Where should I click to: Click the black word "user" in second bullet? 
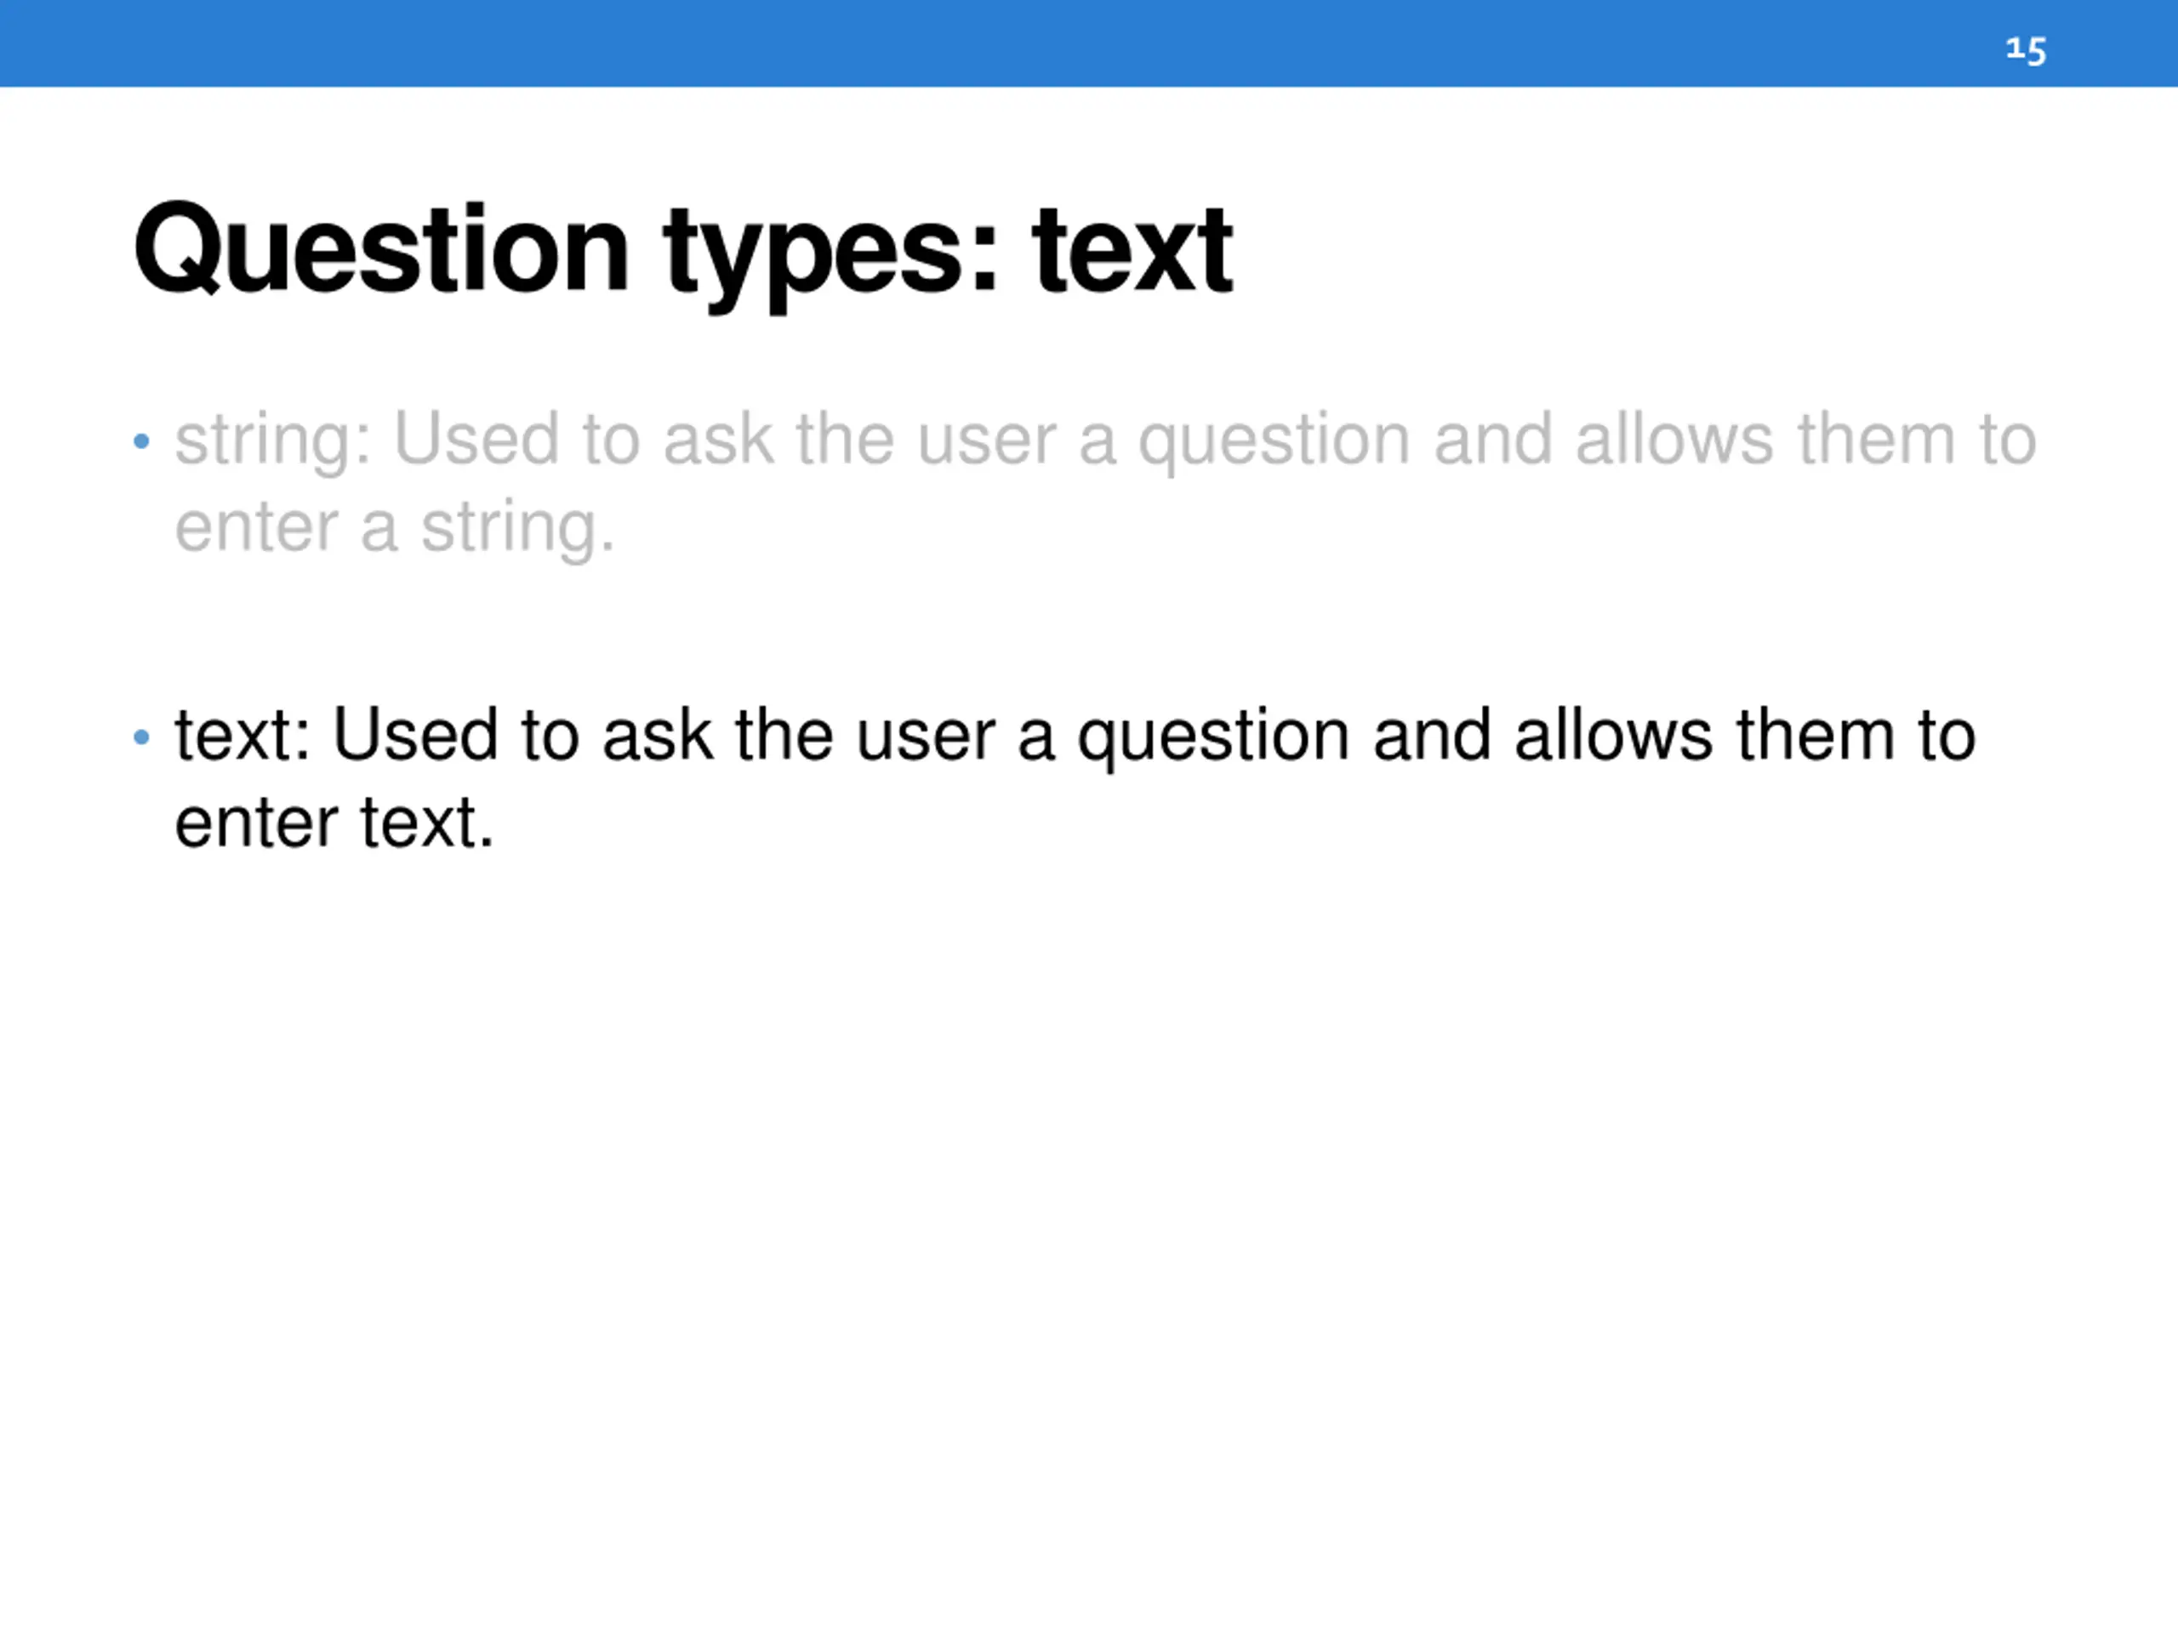pos(926,737)
